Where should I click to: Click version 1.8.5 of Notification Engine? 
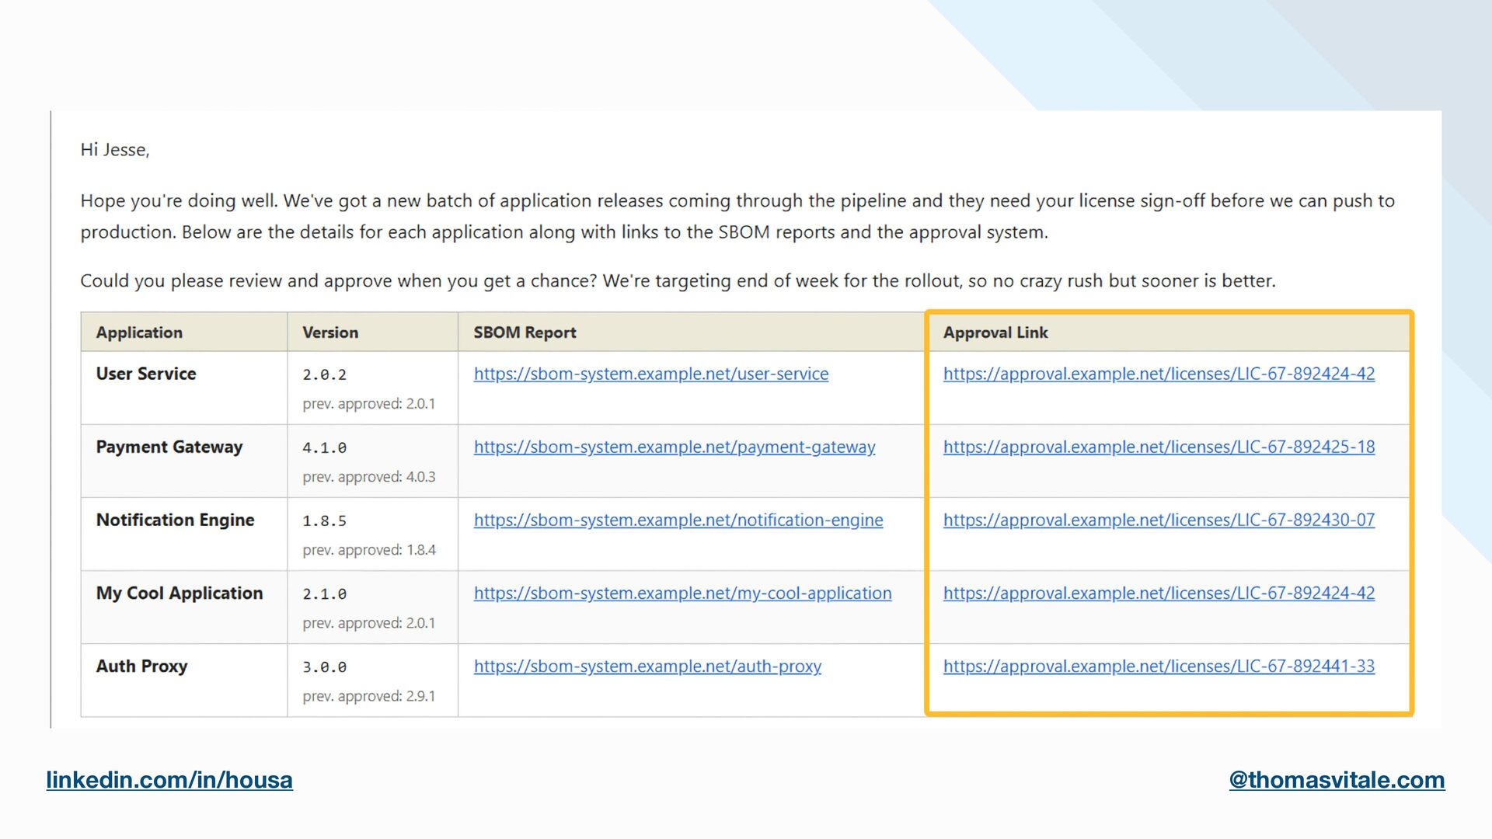pyautogui.click(x=324, y=520)
